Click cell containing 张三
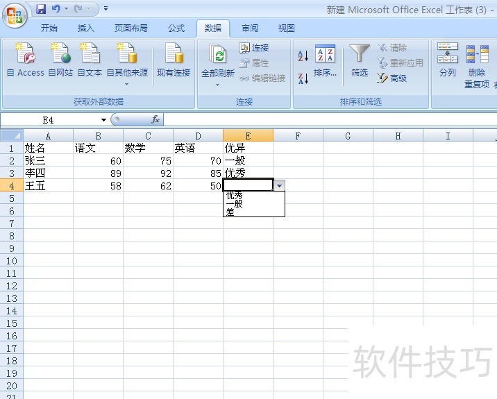 point(48,161)
